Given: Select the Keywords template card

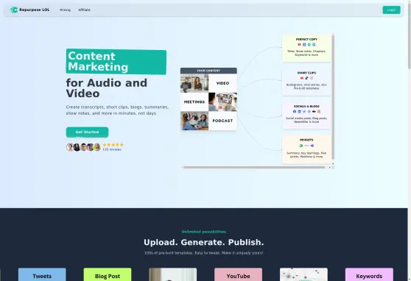Looking at the screenshot, I should pyautogui.click(x=369, y=274).
